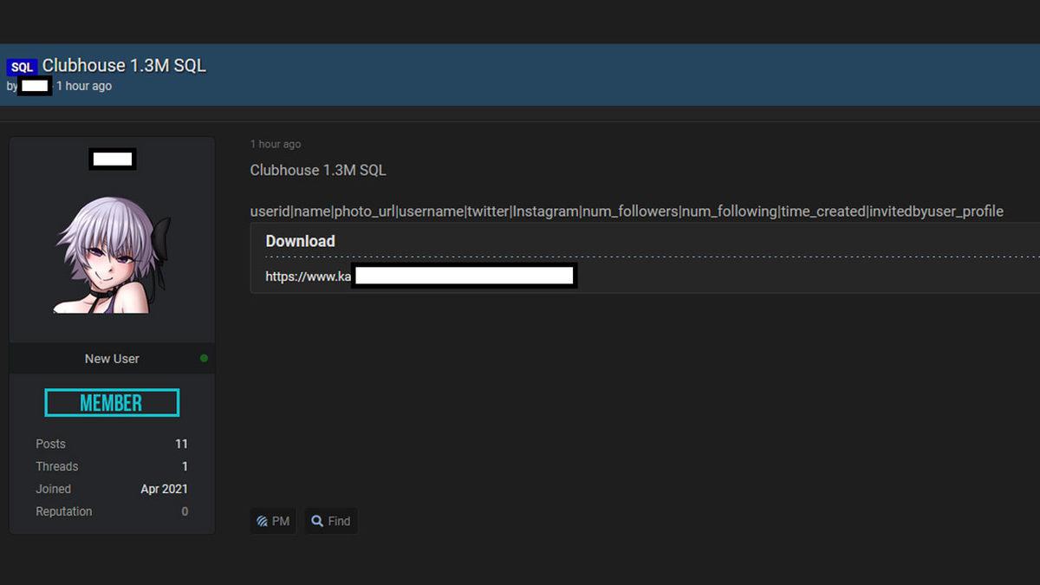Click redacted username above the avatar

tap(112, 159)
